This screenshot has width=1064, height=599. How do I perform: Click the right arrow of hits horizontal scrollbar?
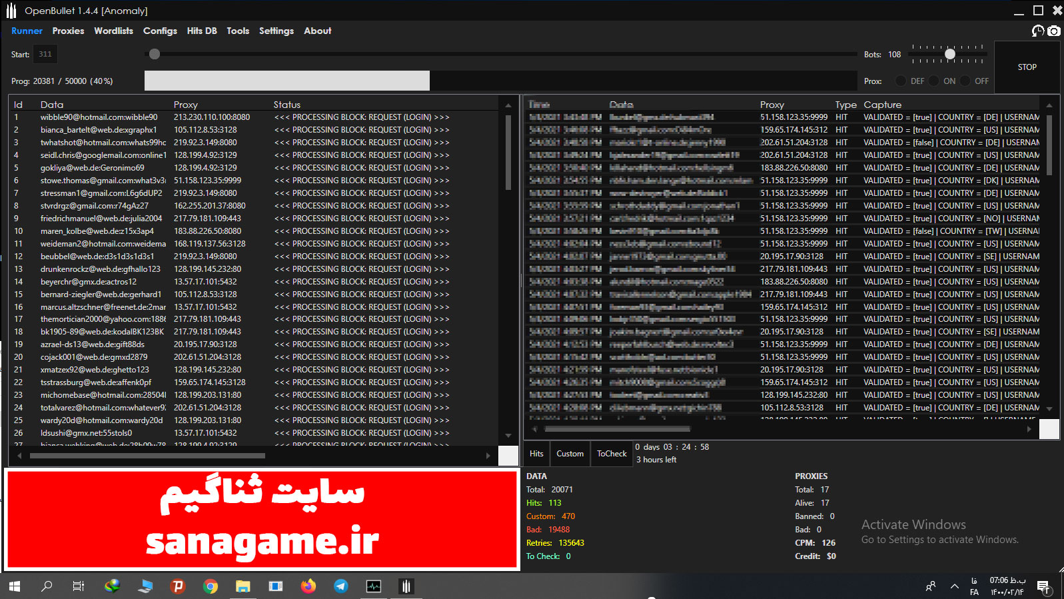(x=1029, y=429)
